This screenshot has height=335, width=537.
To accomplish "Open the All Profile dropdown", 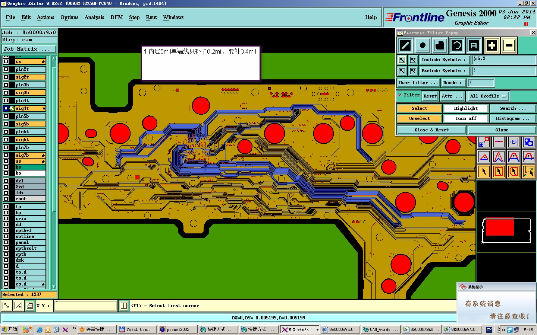I will pos(488,96).
